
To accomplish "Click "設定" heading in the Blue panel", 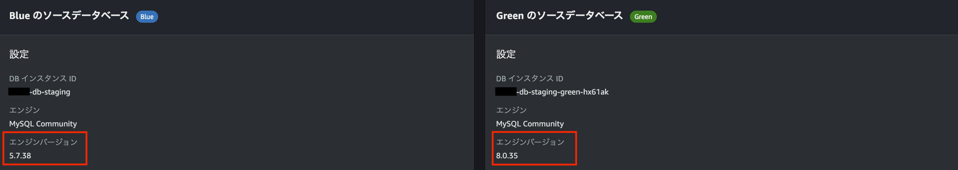I will (19, 55).
